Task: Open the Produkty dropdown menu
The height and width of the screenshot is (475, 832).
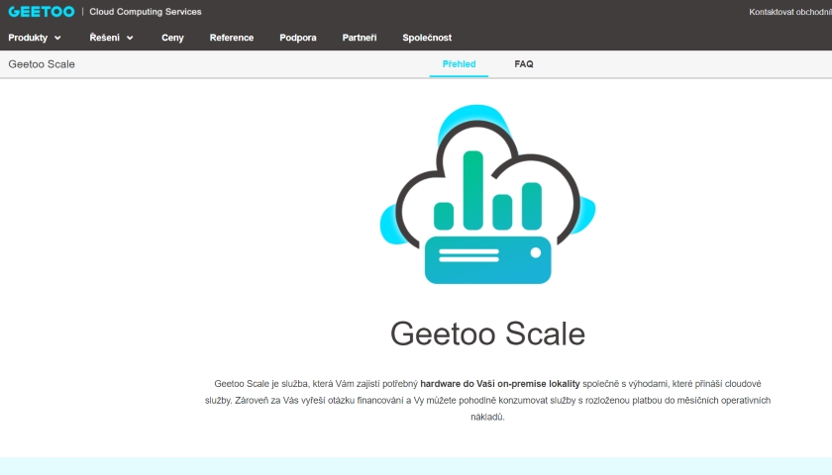Action: [35, 38]
